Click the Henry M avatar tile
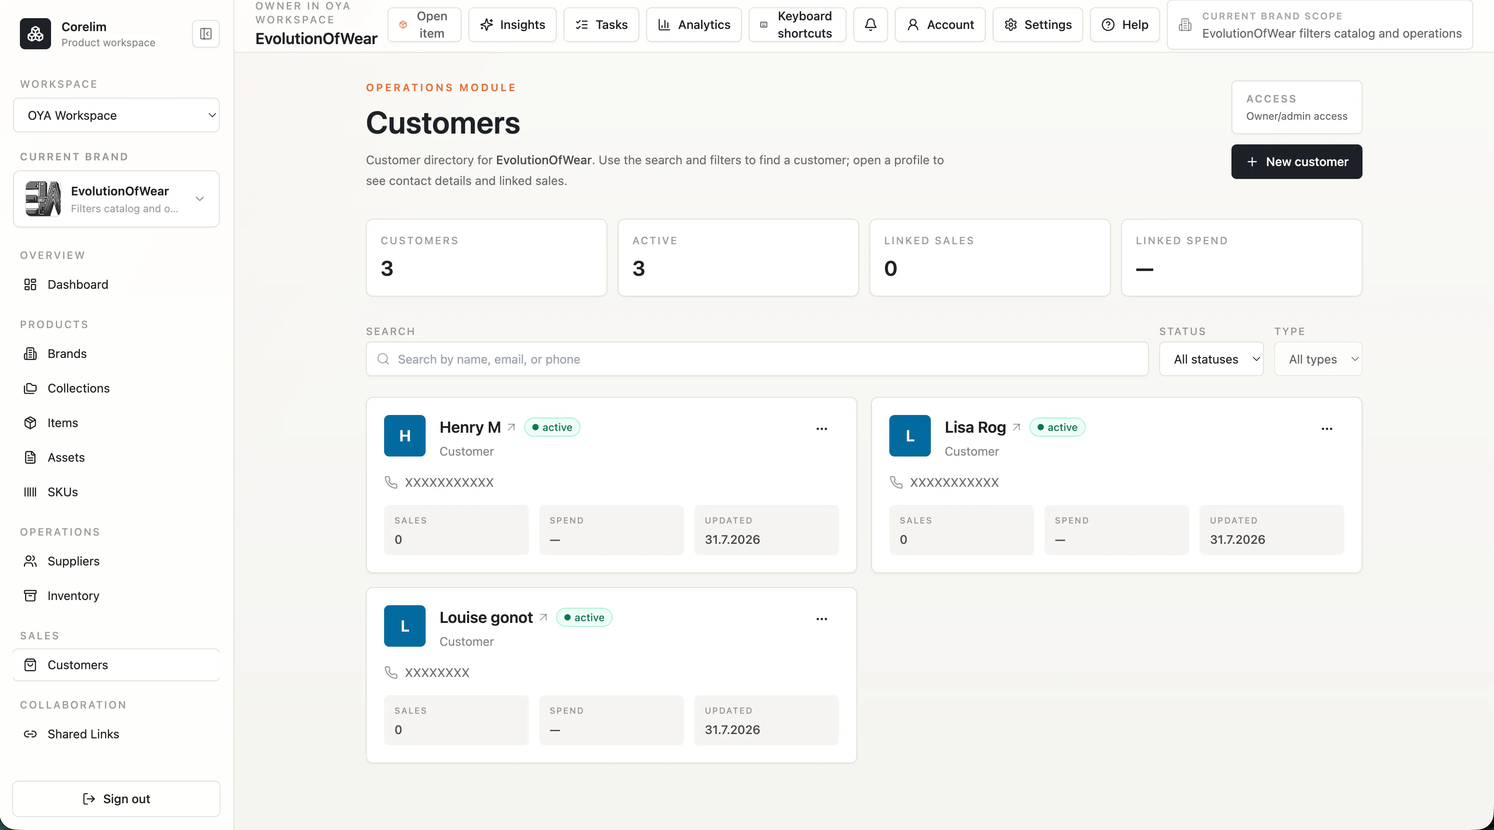 [x=405, y=436]
